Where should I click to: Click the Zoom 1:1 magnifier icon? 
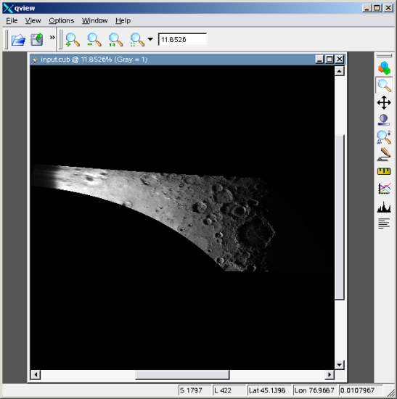(115, 40)
